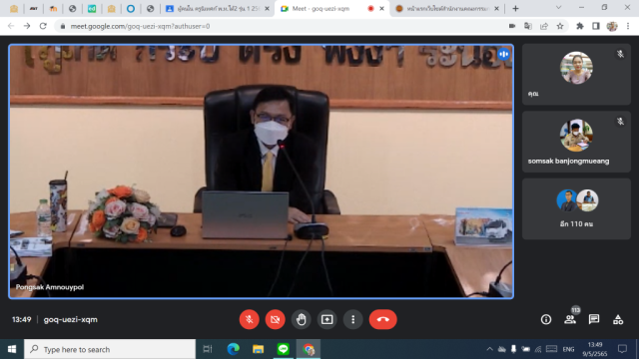The height and width of the screenshot is (359, 639).
Task: Bookmark this page with star icon
Action: pos(560,26)
